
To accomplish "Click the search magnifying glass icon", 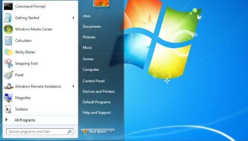I will point(69,132).
